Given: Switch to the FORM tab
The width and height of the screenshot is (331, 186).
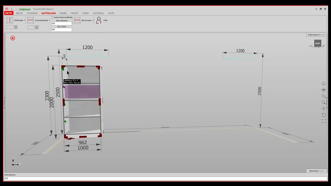Looking at the screenshot, I should (x=85, y=13).
